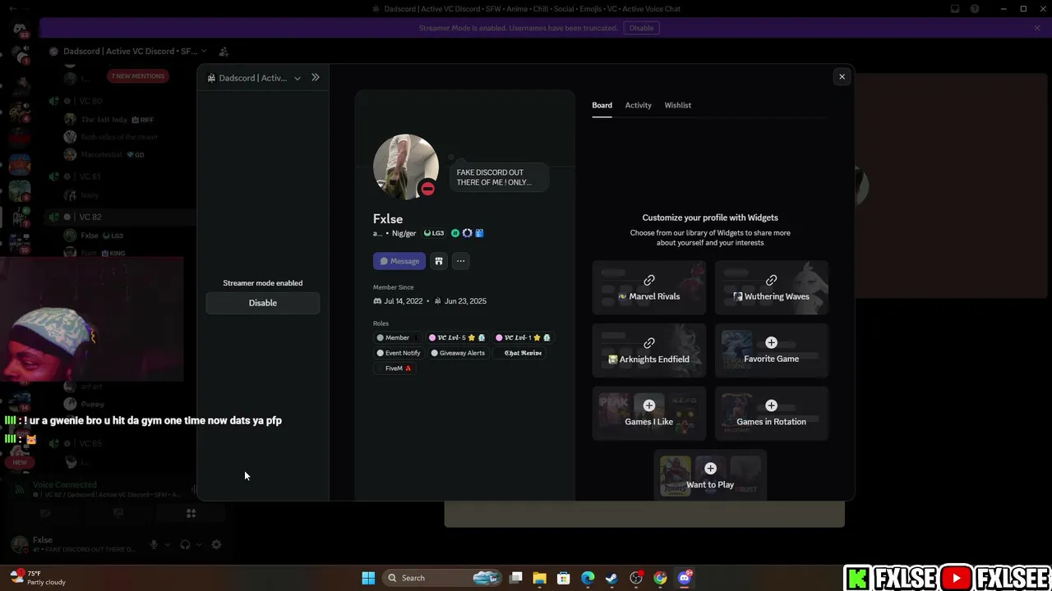Join voice channel VC 81
The image size is (1052, 591).
90,176
